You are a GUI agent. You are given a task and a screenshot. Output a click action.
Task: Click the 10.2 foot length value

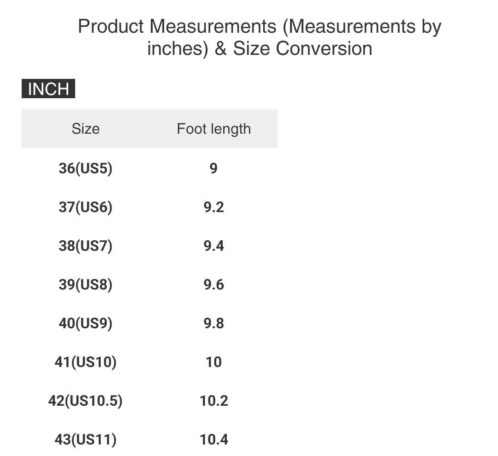click(x=214, y=401)
